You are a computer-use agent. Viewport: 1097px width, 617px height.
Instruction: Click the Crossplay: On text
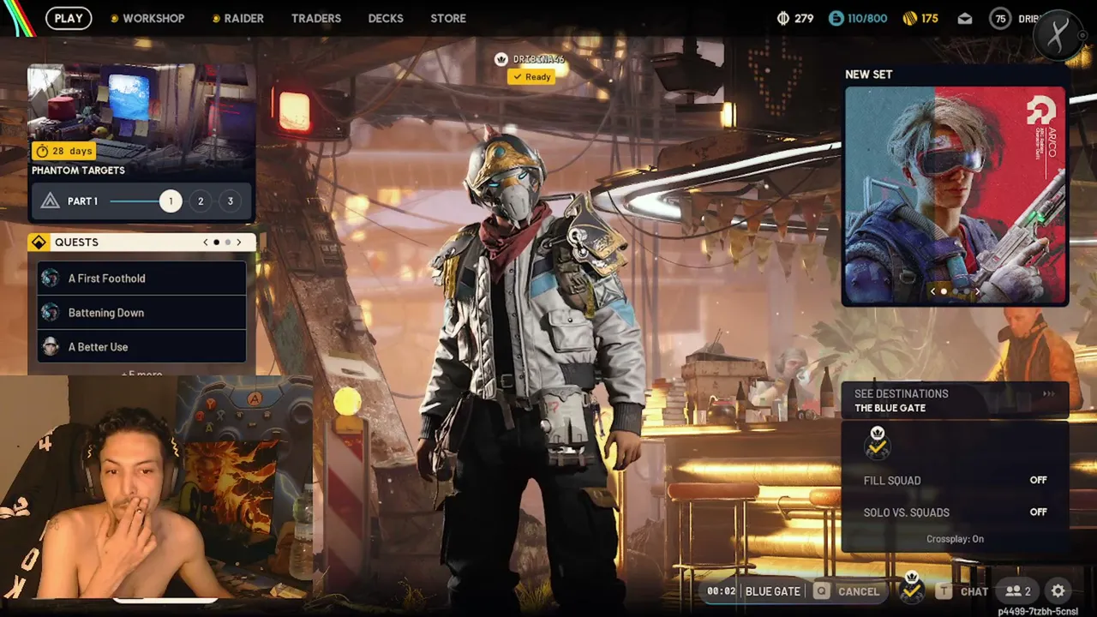955,539
